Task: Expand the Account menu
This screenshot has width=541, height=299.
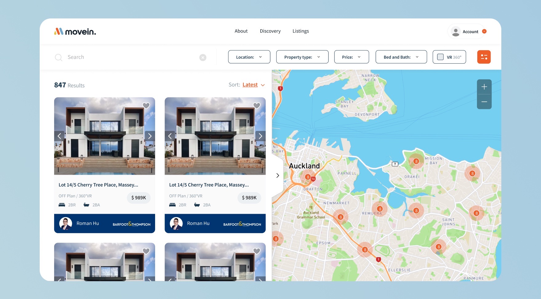Action: [x=484, y=31]
